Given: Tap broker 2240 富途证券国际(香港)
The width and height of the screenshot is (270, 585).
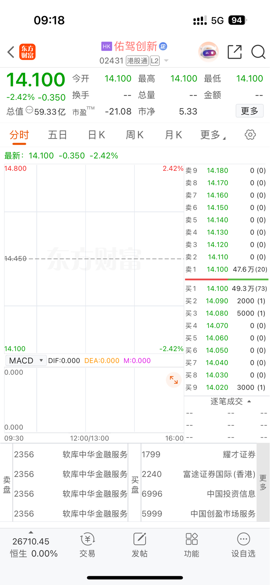Looking at the screenshot, I should 199,474.
